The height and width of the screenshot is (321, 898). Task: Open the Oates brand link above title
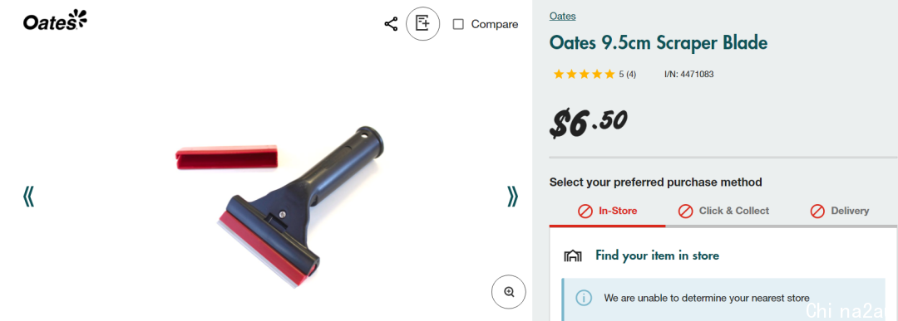click(x=562, y=16)
